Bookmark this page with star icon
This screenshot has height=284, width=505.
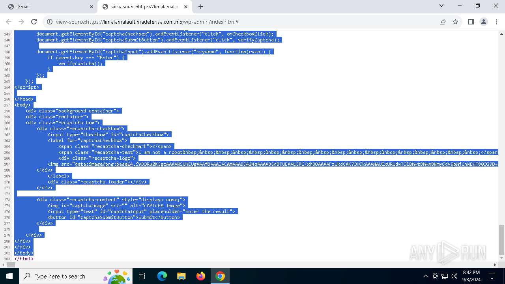pyautogui.click(x=455, y=22)
